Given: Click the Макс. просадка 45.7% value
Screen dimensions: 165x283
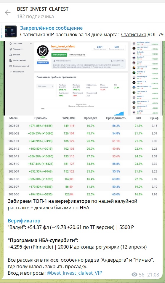Looking at the screenshot, I should tap(103, 89).
